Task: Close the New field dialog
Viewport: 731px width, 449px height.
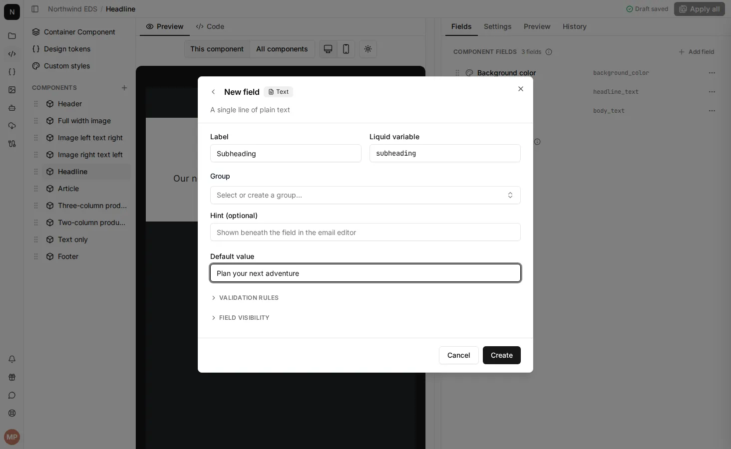Action: 521,89
